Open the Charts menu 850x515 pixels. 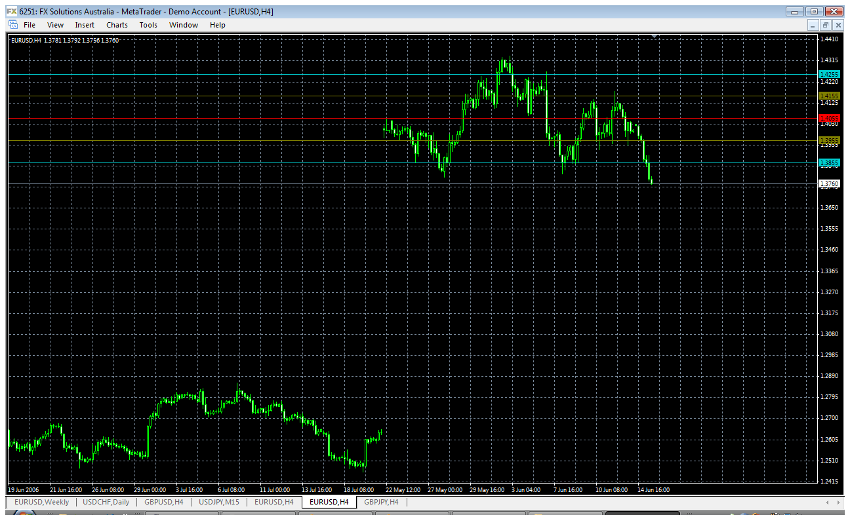(117, 25)
